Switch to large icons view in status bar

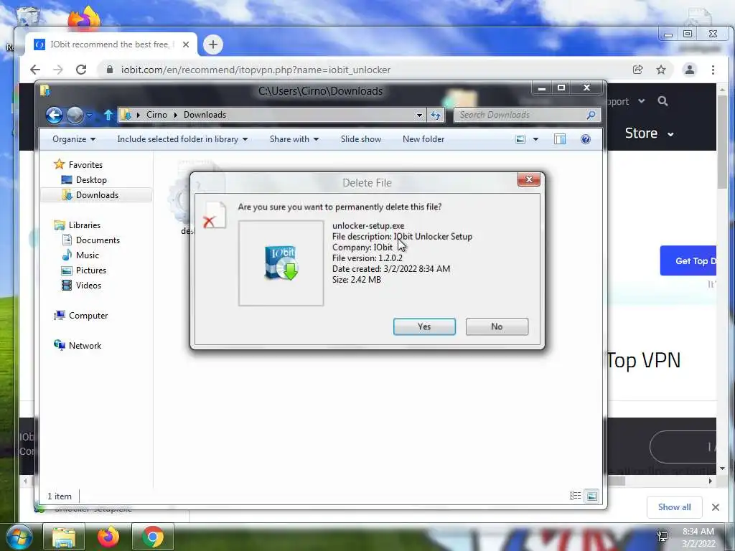tap(592, 496)
